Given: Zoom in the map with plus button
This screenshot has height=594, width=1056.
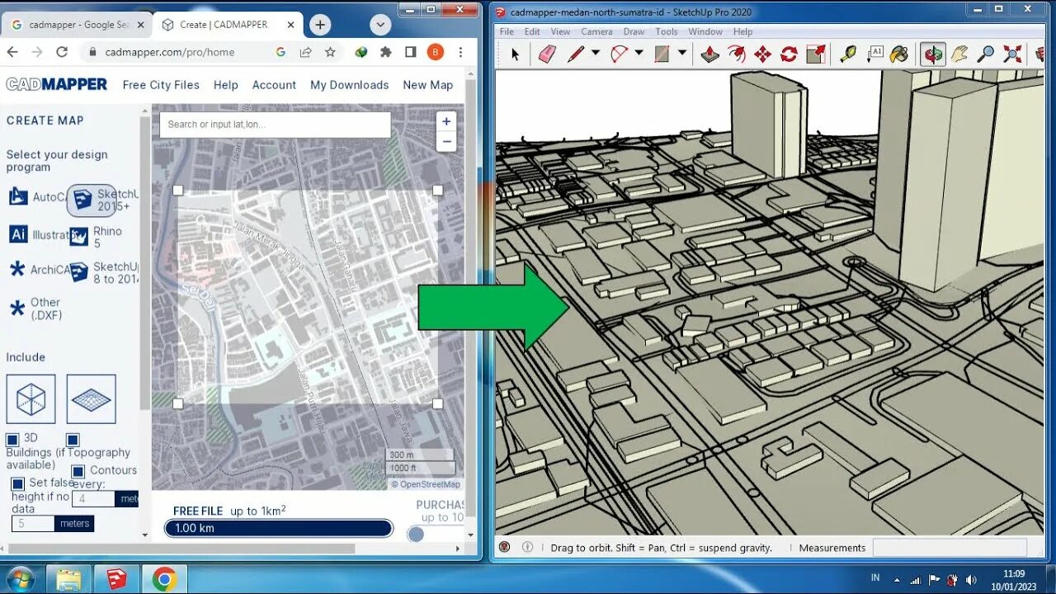Looking at the screenshot, I should (x=446, y=121).
